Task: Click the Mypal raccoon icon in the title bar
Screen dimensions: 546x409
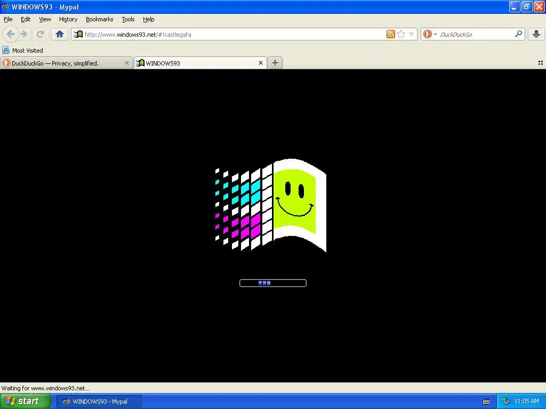Action: [x=5, y=6]
